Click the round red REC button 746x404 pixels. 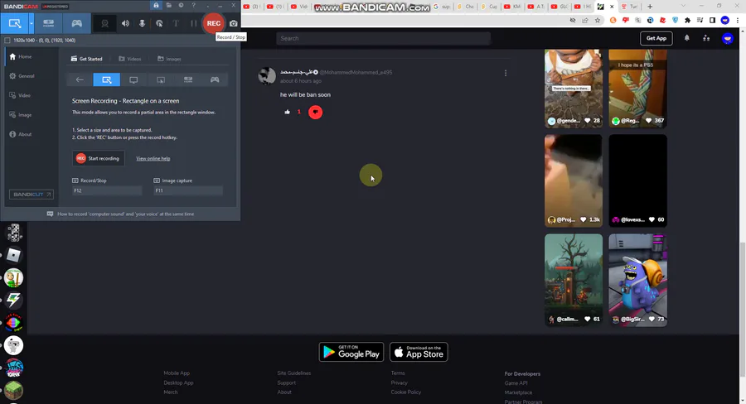pyautogui.click(x=214, y=23)
